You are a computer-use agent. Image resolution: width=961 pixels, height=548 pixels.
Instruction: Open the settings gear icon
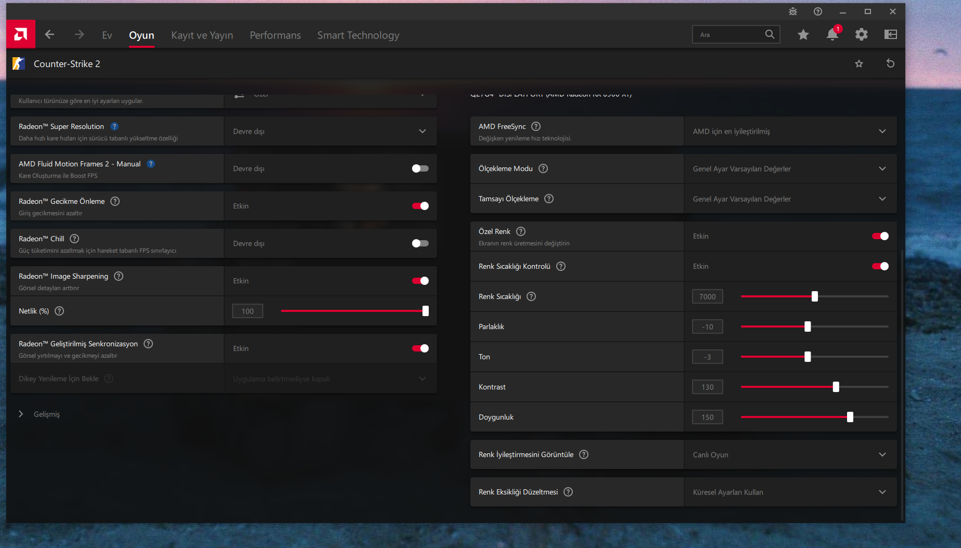click(862, 34)
